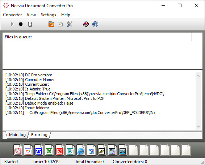This screenshot has width=205, height=165.
Task: Open the Help menu
Action: coord(66,15)
